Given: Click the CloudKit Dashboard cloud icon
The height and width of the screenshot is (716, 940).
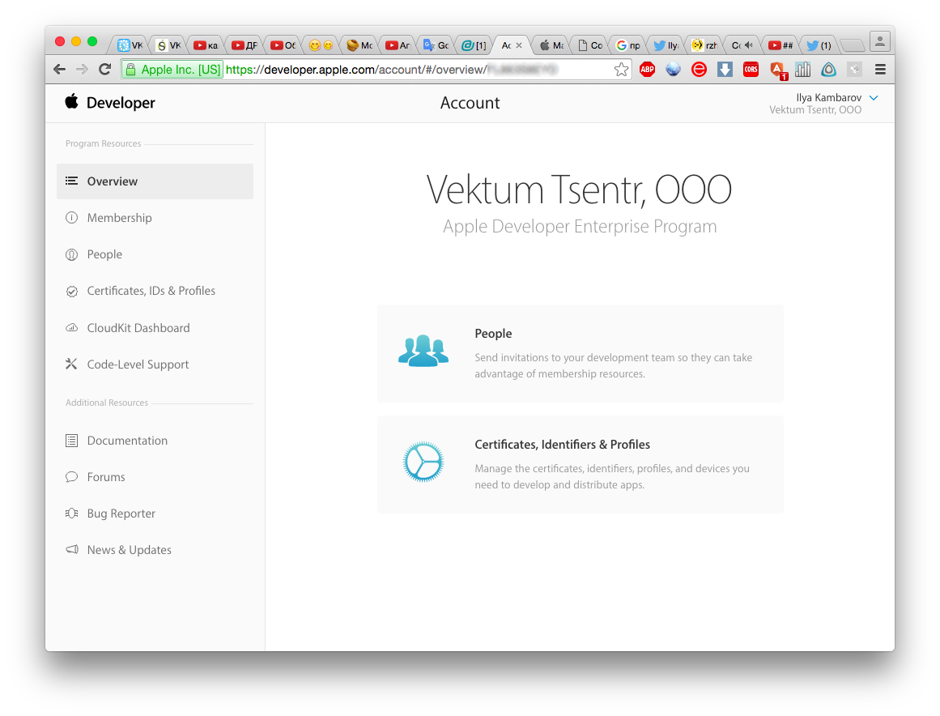Looking at the screenshot, I should pos(71,327).
